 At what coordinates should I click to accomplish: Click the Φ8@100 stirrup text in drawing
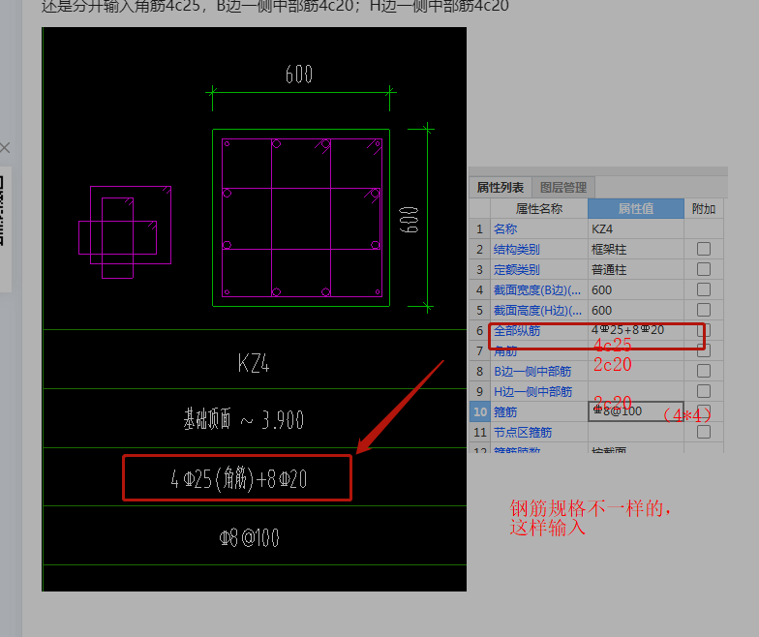point(250,538)
